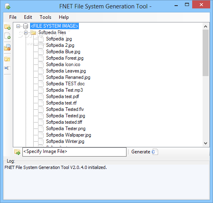Viewport: 213px width, 203px height.
Task: Select Softpedia Winter.jpg in the tree
Action: pos(65,141)
